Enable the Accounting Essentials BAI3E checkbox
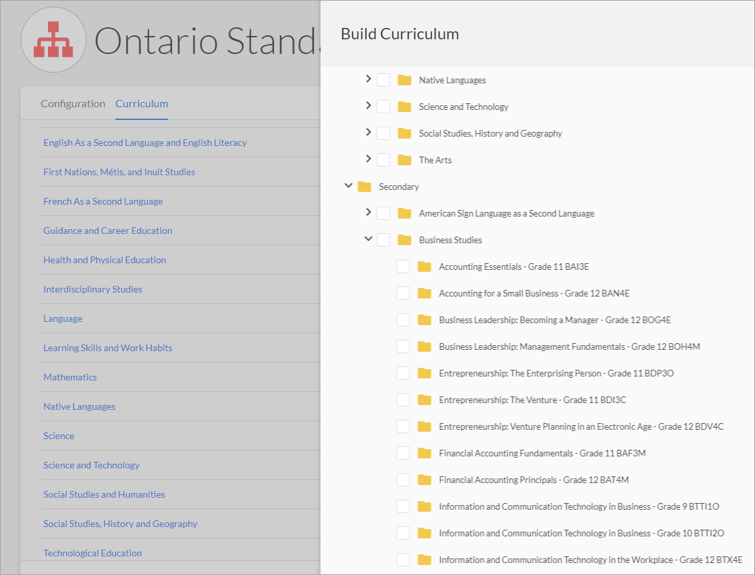755x575 pixels. point(403,267)
